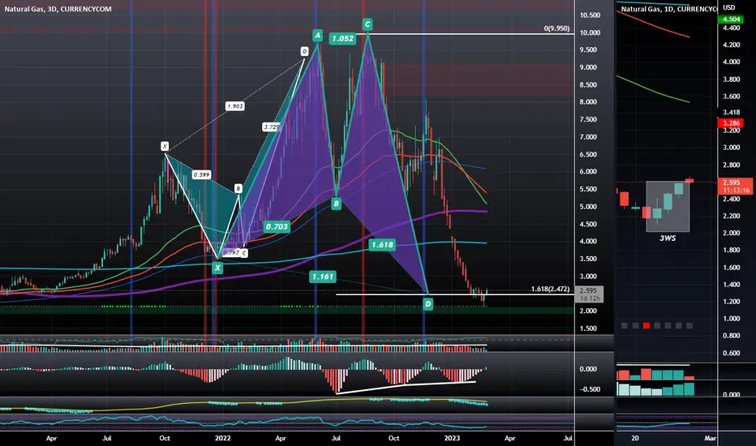This screenshot has height=446, width=756.
Task: Click the '1.052' ratio label
Action: tap(342, 39)
